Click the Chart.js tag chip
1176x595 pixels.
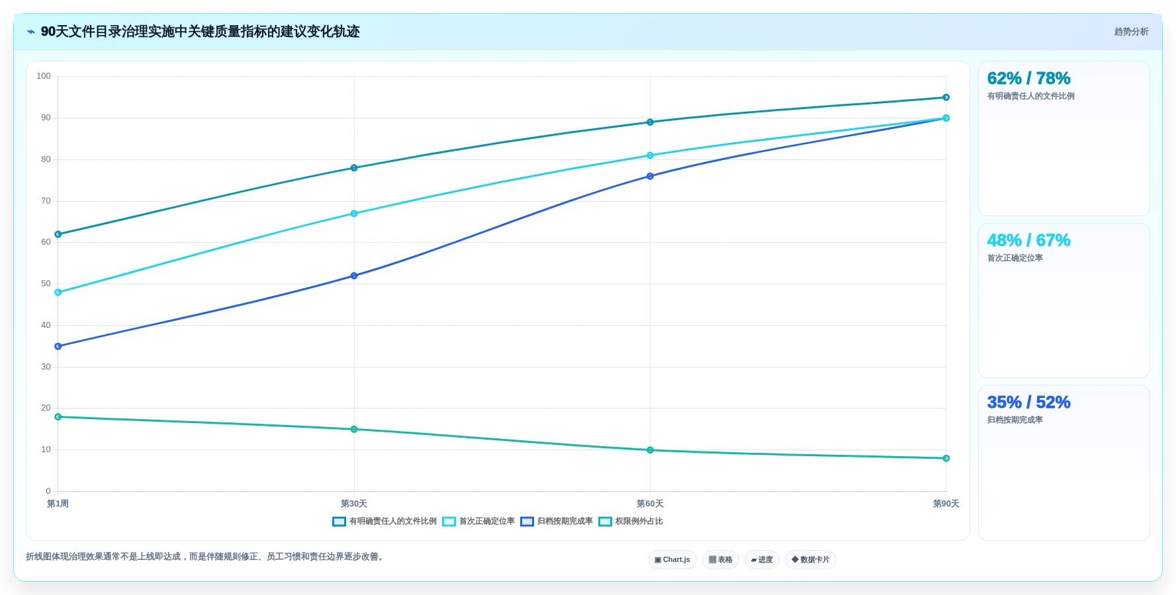pos(672,560)
